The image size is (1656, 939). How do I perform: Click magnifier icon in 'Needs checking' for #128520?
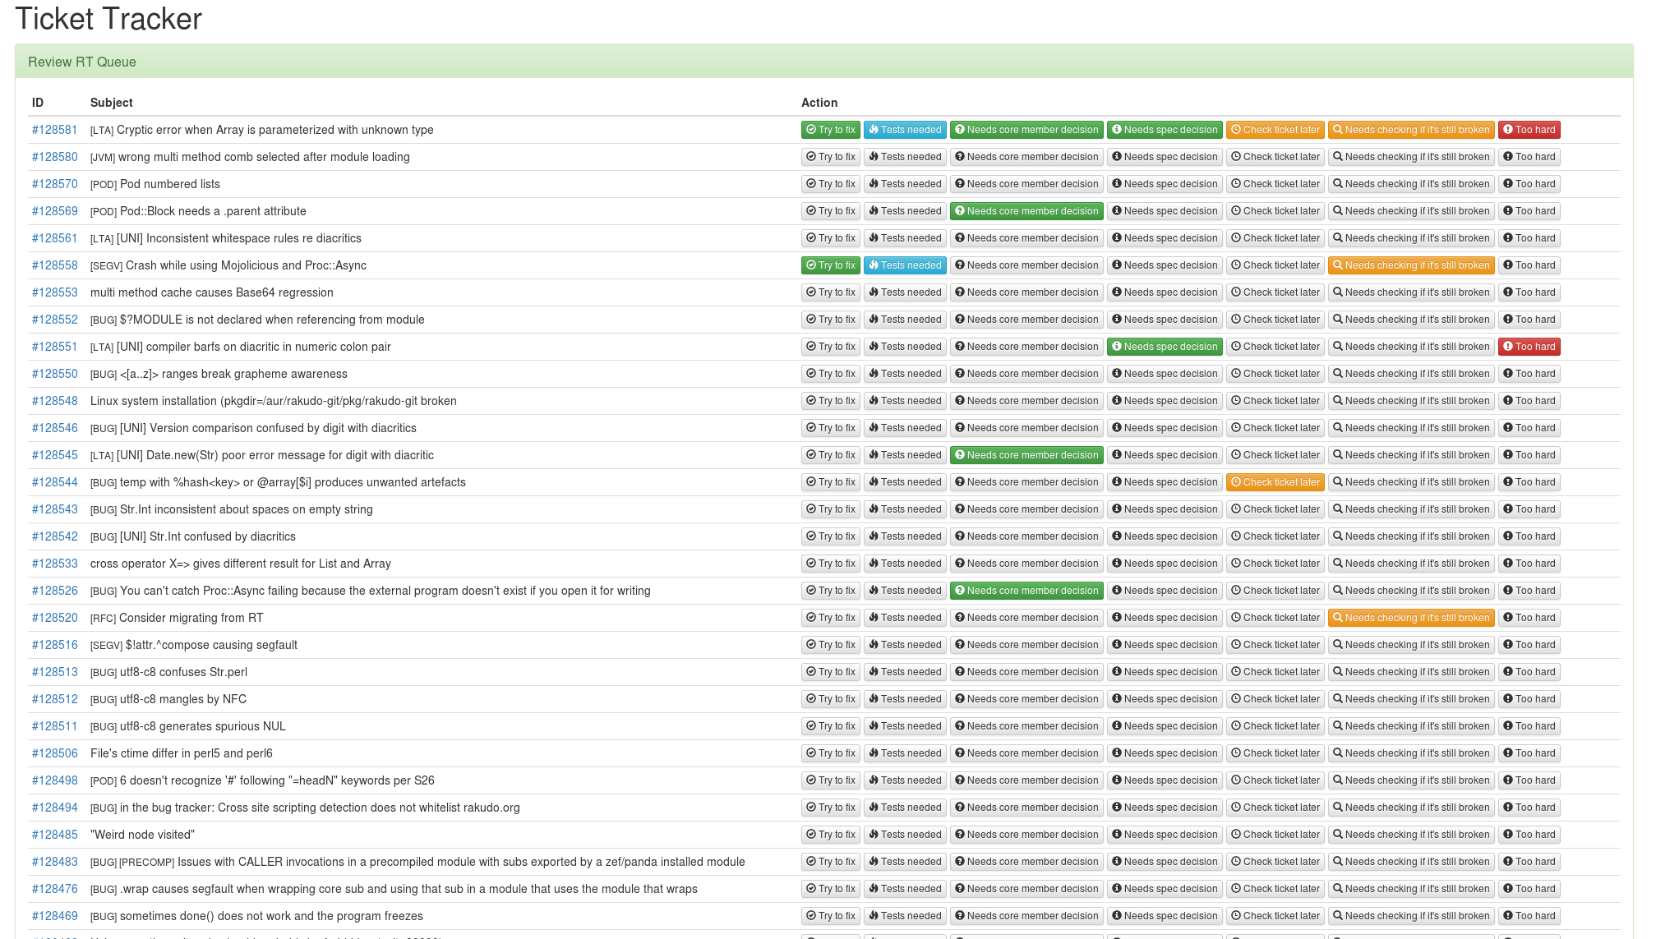[x=1338, y=618]
